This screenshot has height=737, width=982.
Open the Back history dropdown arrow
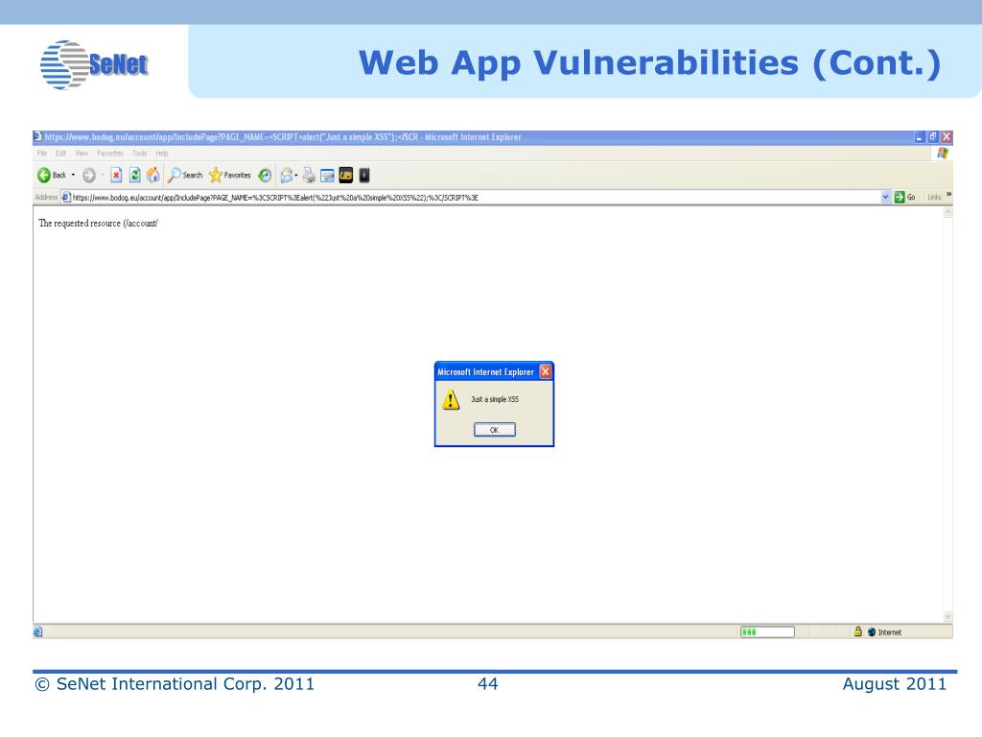[73, 176]
